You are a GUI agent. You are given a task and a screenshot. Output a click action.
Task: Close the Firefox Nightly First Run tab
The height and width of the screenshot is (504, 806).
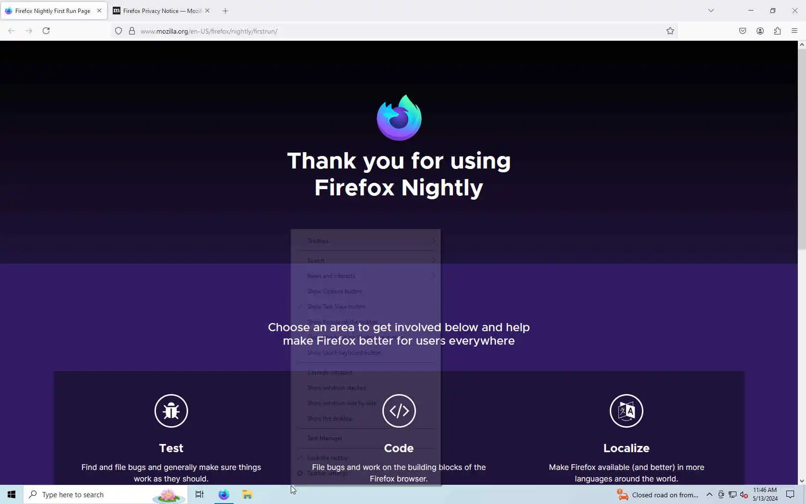pyautogui.click(x=99, y=11)
